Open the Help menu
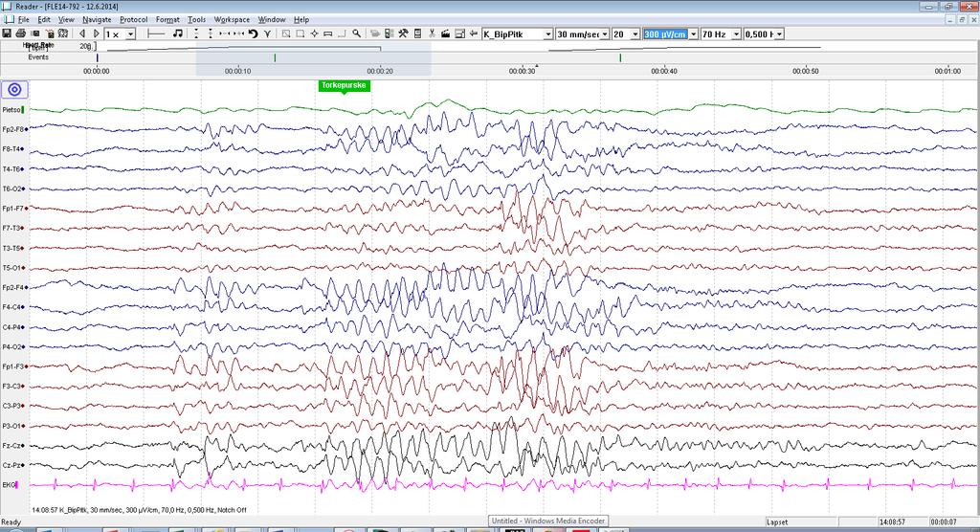This screenshot has height=532, width=980. tap(301, 19)
